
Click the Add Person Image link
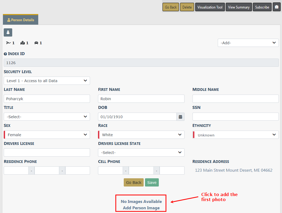point(141,208)
